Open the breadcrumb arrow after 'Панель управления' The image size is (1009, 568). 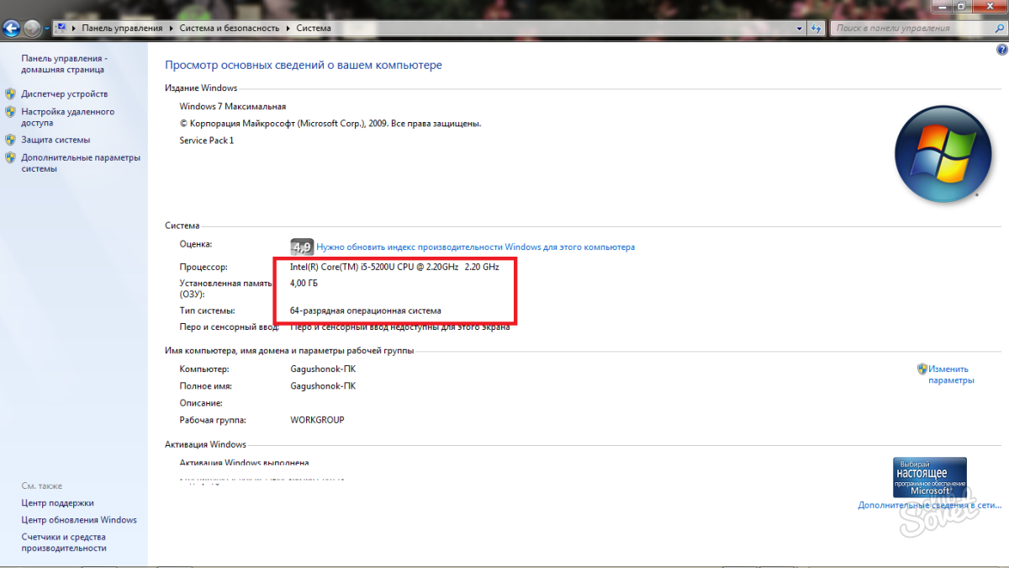pos(172,28)
